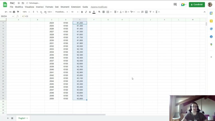Open the Formato menu
Viewport: 215px width, 121px height.
pos(49,7)
